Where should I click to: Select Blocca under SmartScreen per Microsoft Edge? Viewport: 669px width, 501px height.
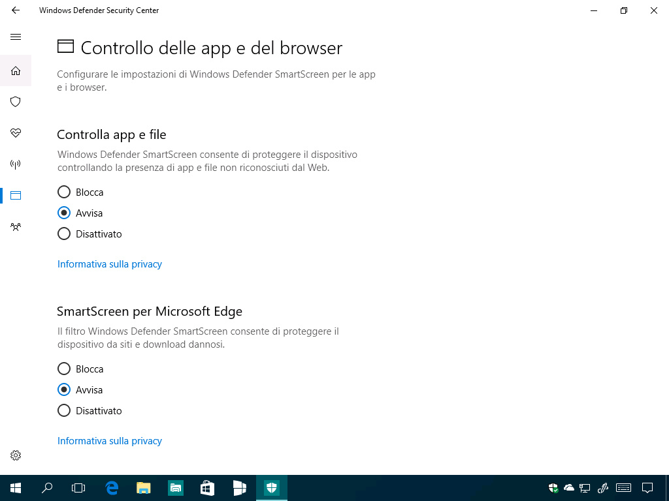click(80, 369)
